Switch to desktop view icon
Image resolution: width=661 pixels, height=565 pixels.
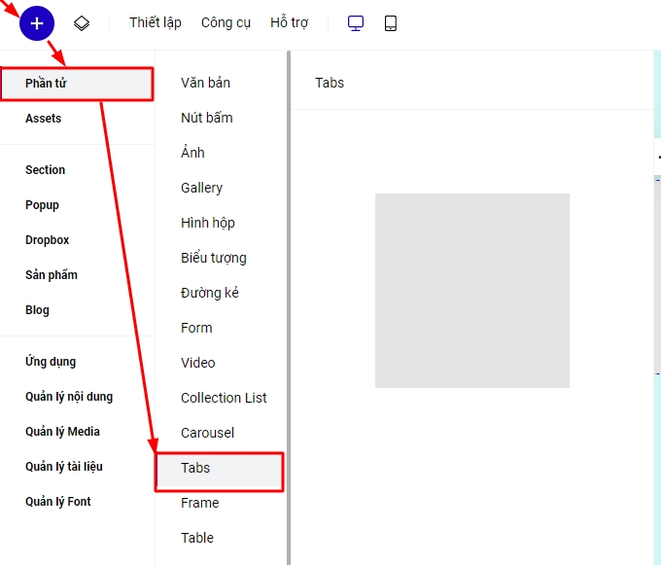click(356, 23)
